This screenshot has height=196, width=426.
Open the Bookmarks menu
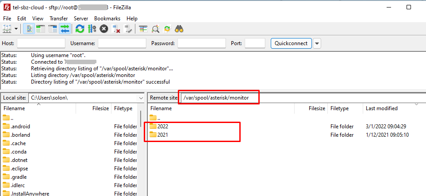[107, 19]
